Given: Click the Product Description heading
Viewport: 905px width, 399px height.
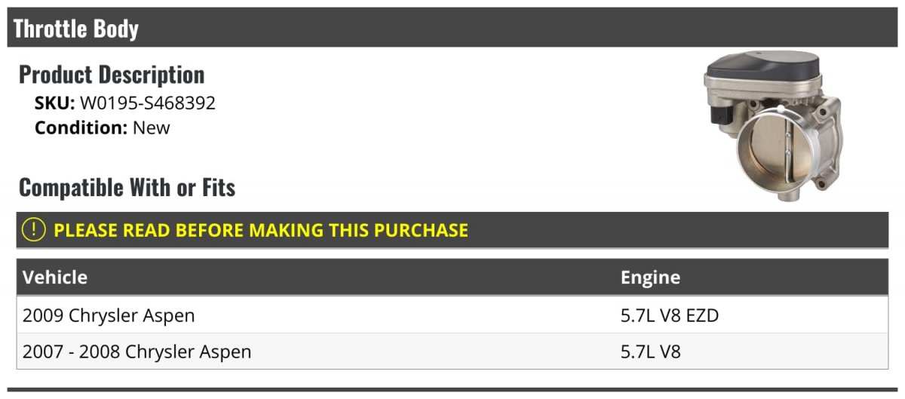Looking at the screenshot, I should tap(112, 74).
